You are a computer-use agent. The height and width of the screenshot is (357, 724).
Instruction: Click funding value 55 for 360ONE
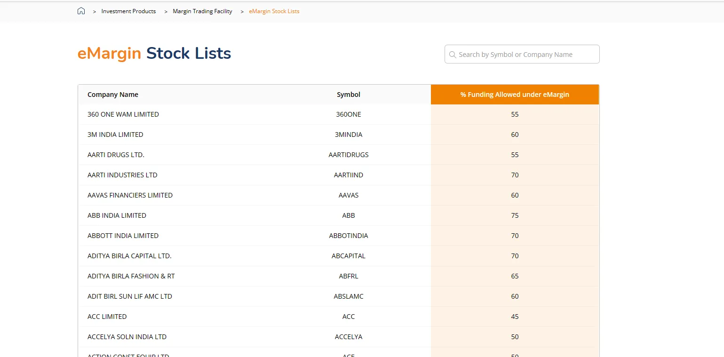coord(515,114)
